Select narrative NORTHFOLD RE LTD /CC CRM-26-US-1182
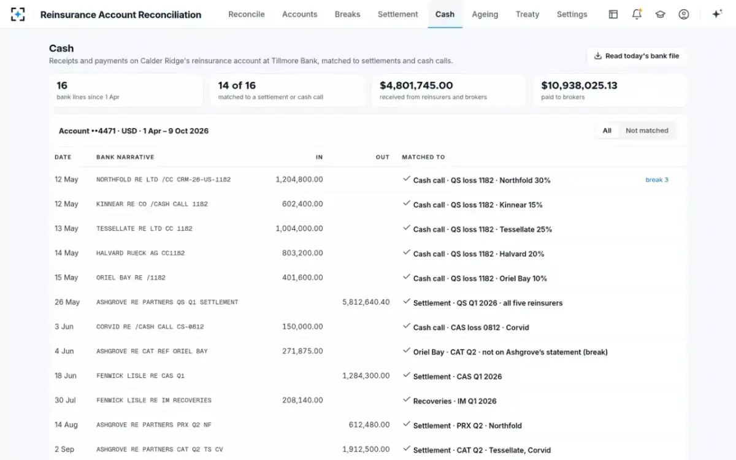 point(163,180)
